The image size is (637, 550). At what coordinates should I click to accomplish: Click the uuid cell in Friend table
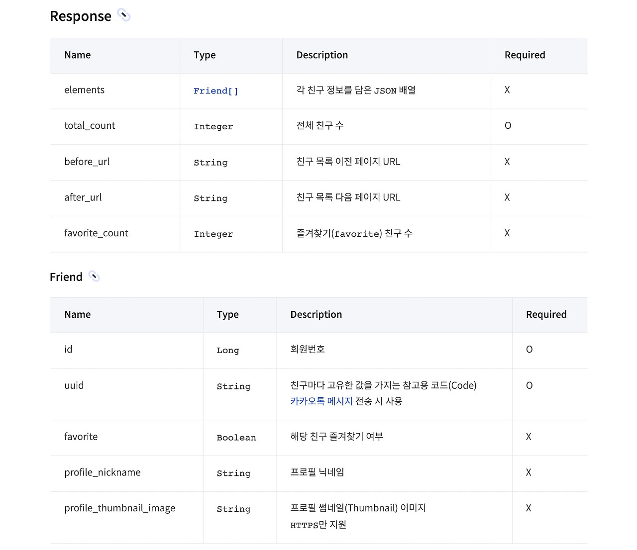point(74,385)
